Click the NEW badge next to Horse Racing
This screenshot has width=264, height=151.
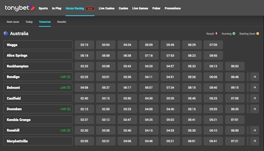[x=90, y=8]
